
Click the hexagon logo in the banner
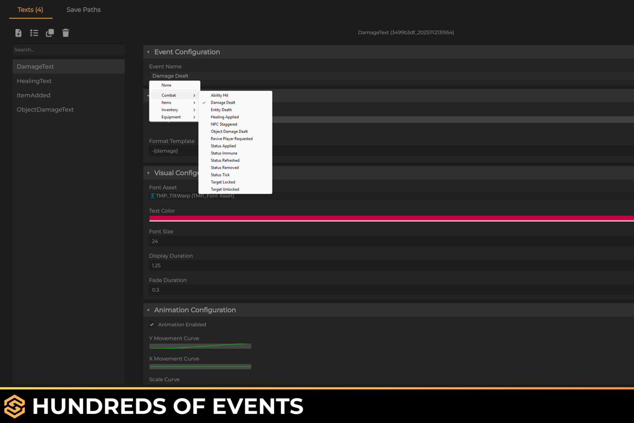point(15,406)
